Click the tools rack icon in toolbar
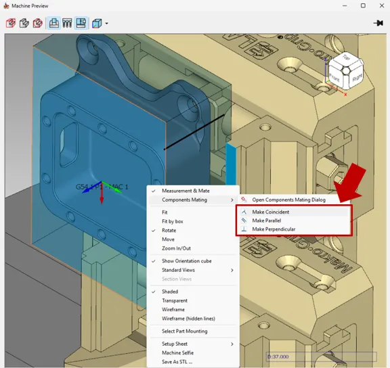Image resolution: width=390 pixels, height=368 pixels. click(67, 24)
